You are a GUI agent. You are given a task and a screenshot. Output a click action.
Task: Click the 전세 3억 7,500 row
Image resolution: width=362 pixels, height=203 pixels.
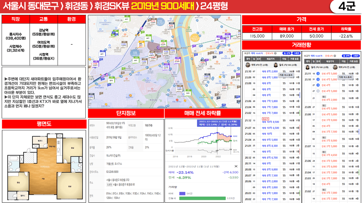pyautogui.click(x=332, y=131)
